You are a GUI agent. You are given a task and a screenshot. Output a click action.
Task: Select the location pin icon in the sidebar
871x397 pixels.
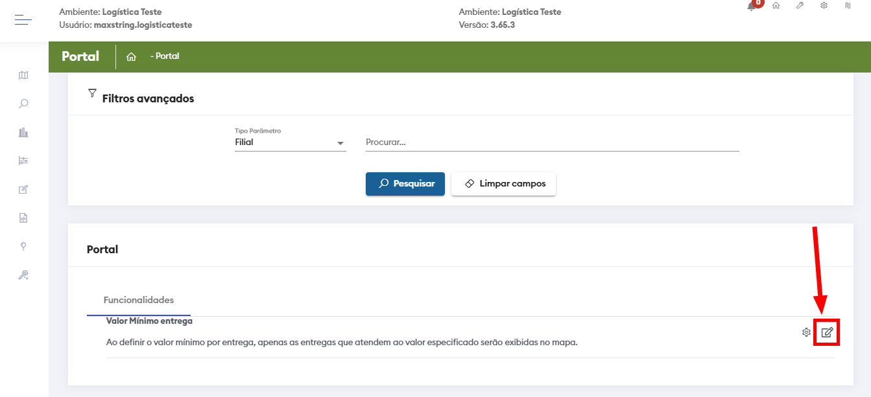pos(23,246)
